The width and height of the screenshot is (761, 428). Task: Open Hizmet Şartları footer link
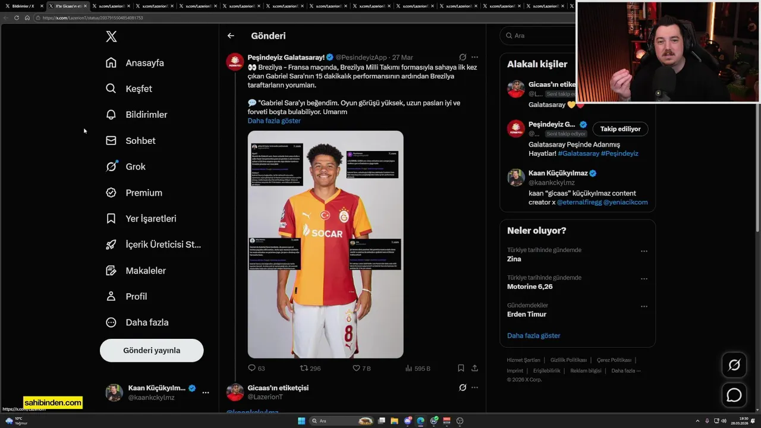pyautogui.click(x=523, y=360)
